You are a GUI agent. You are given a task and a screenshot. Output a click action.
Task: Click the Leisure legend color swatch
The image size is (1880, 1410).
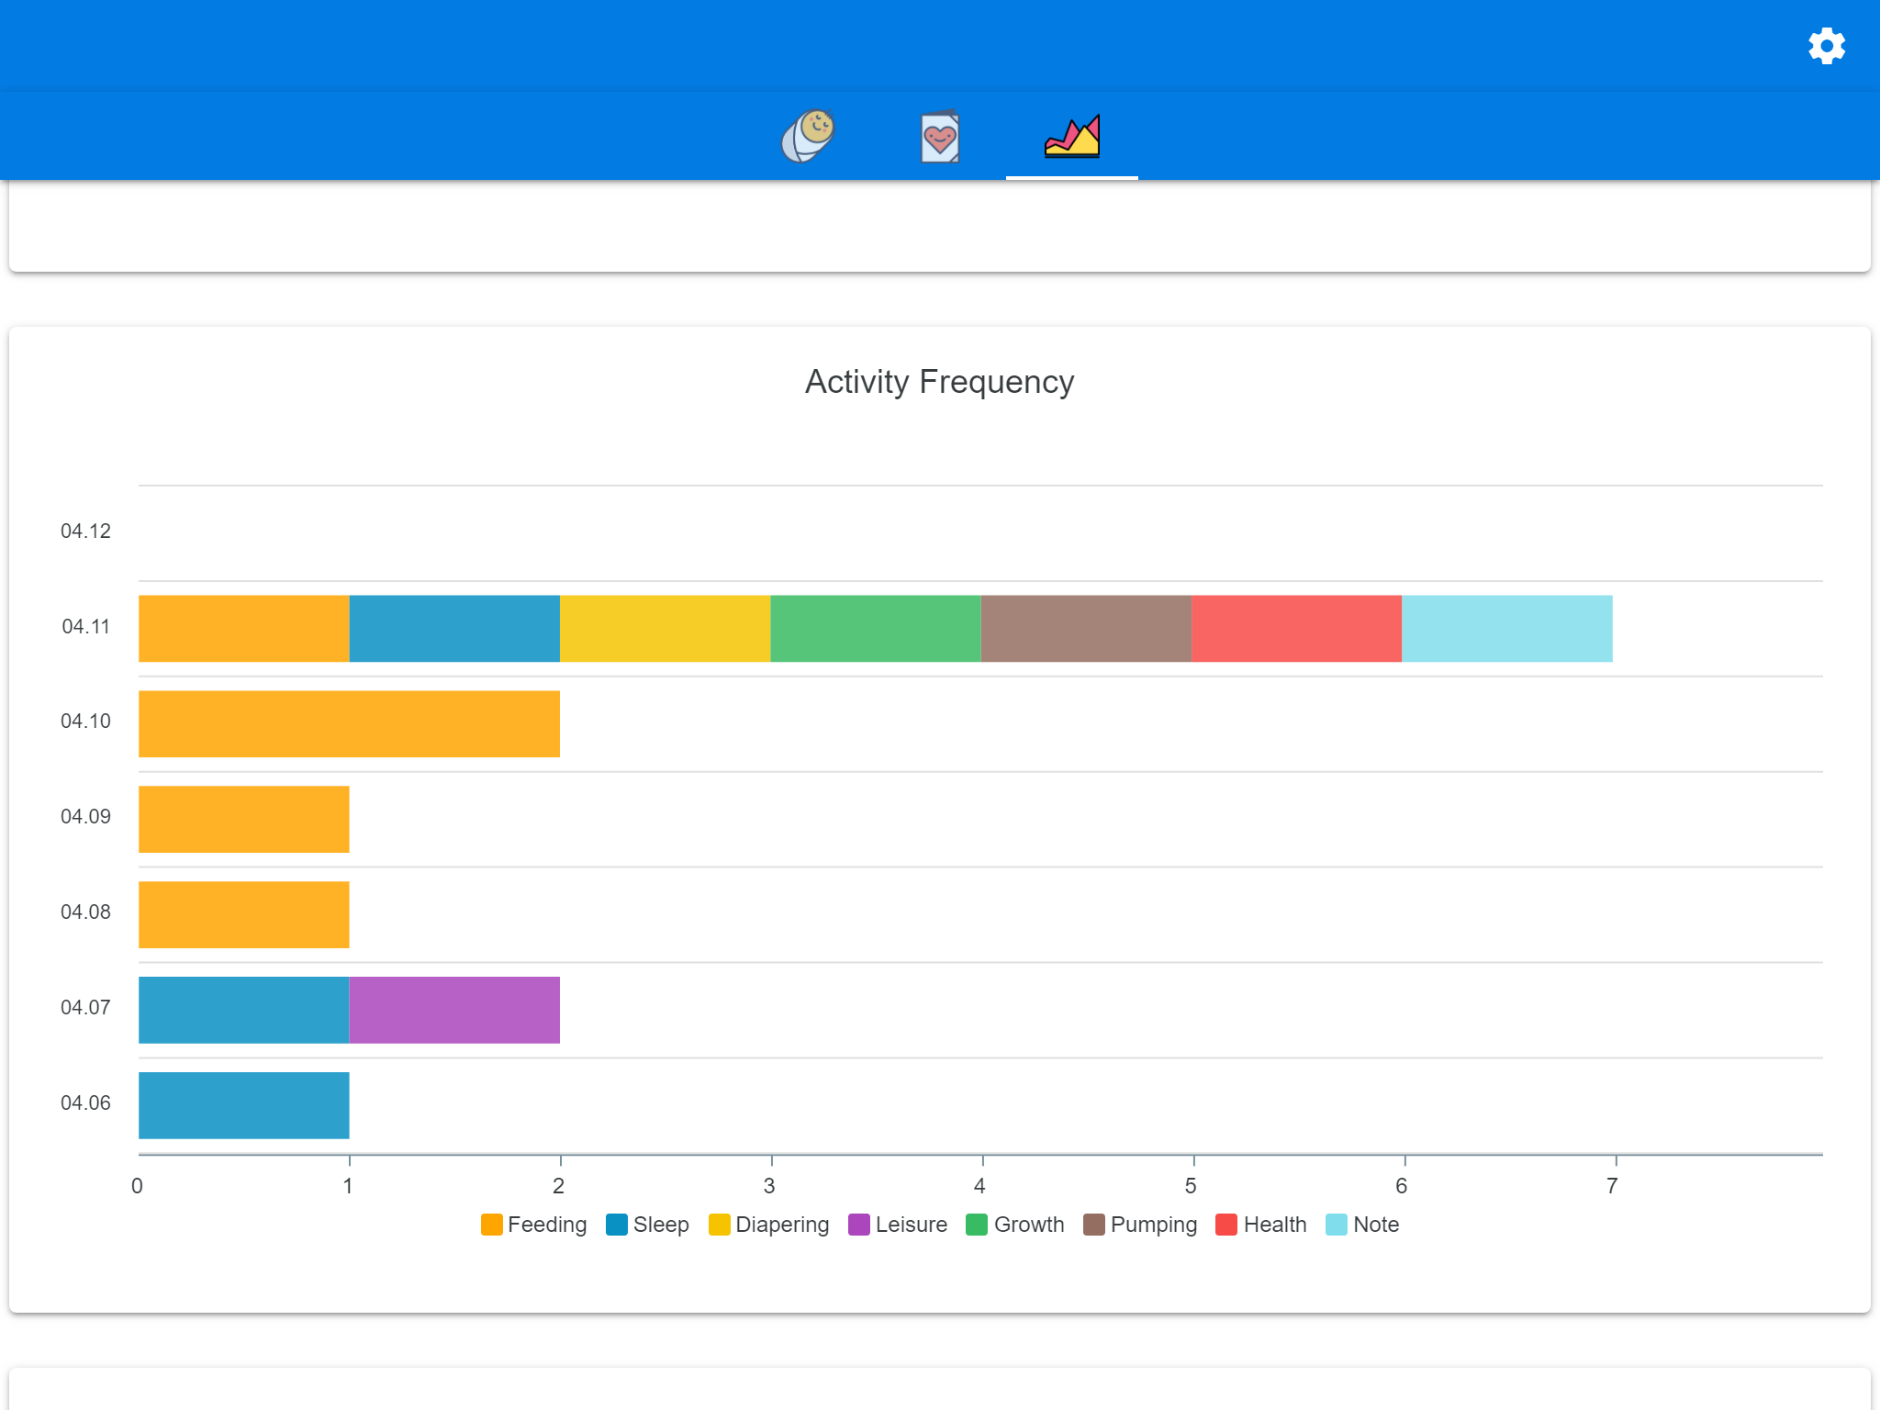click(859, 1225)
